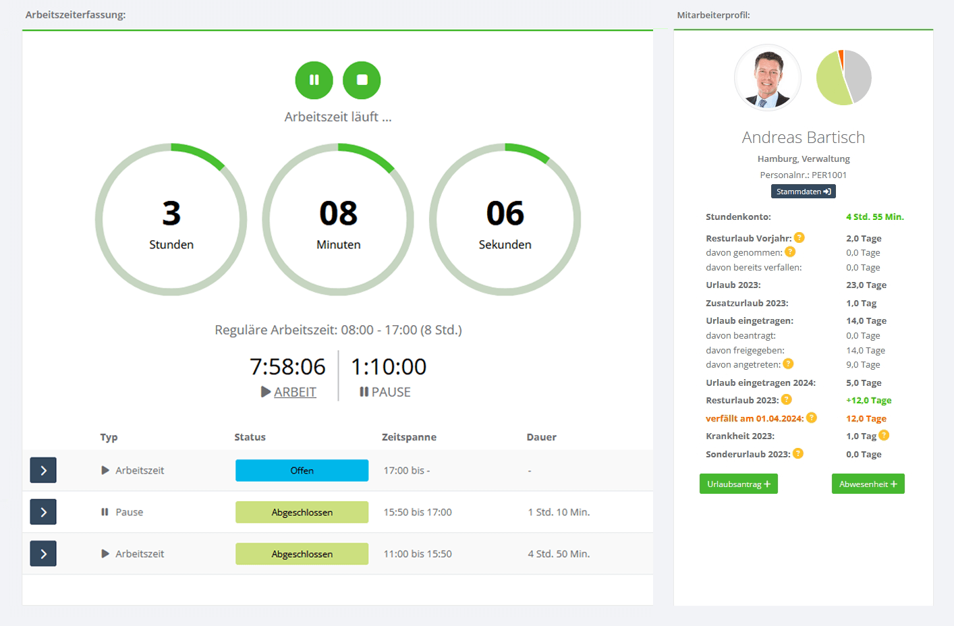The width and height of the screenshot is (954, 626).
Task: Click the 'Arbeitszeiterfassung:' section heading
Action: [76, 14]
